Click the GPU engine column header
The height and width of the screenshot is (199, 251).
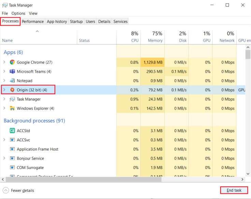pyautogui.click(x=244, y=37)
